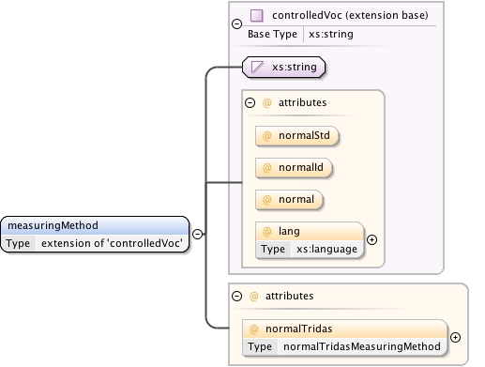Click the @ icon beside normalStd
Image resolution: width=485 pixels, height=367 pixels.
[266, 136]
